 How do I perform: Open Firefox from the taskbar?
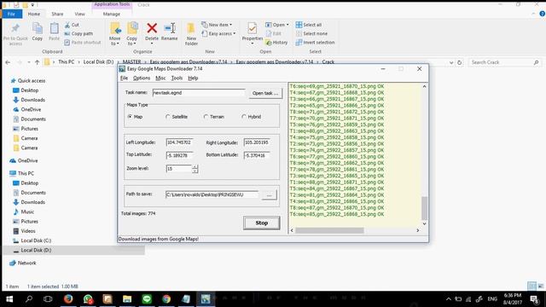coord(68,298)
